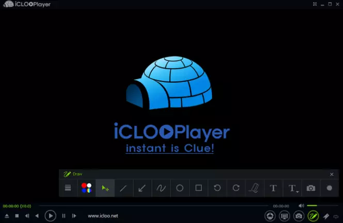Undo the last drawing action

point(217,188)
